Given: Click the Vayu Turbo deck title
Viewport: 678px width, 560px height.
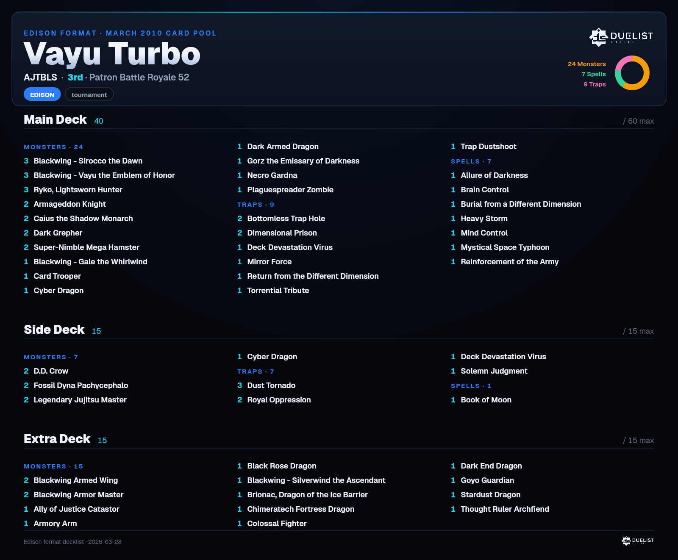Looking at the screenshot, I should [x=112, y=54].
